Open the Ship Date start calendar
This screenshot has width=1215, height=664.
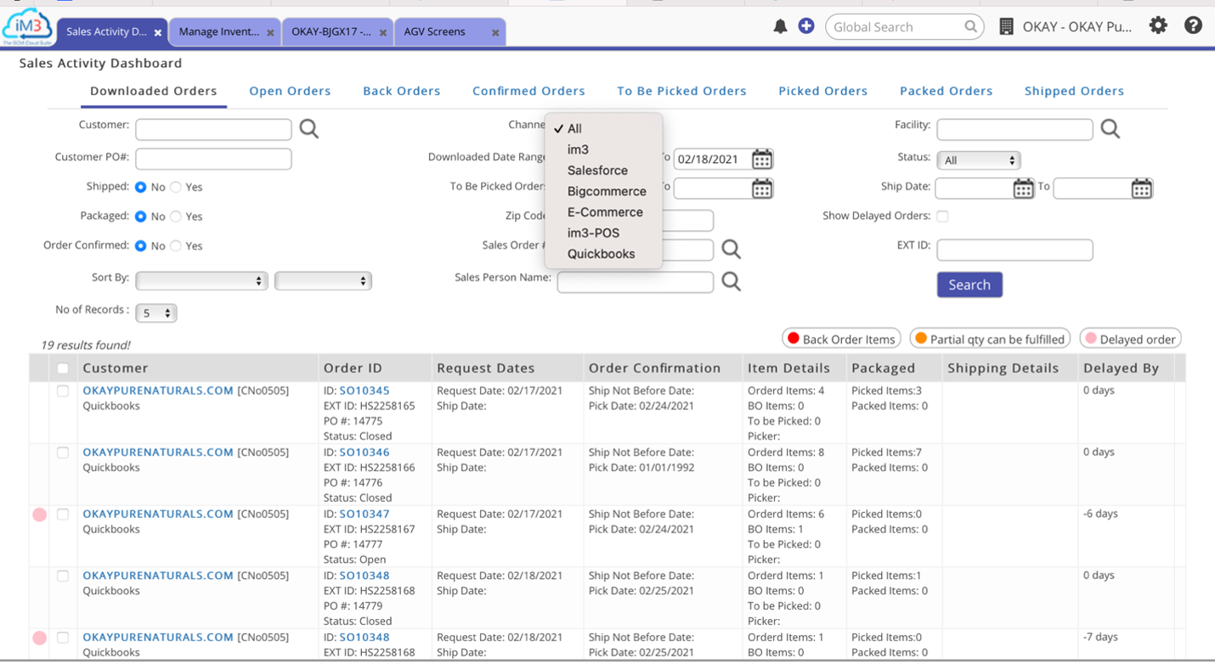point(1023,189)
